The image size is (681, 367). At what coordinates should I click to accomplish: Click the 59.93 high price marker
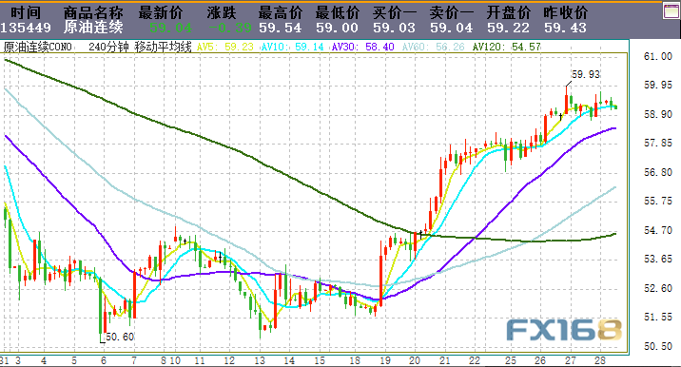(586, 74)
